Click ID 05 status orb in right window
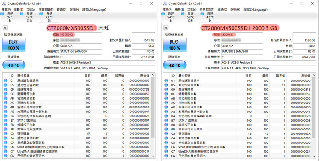The image size is (319, 161). click(166, 85)
